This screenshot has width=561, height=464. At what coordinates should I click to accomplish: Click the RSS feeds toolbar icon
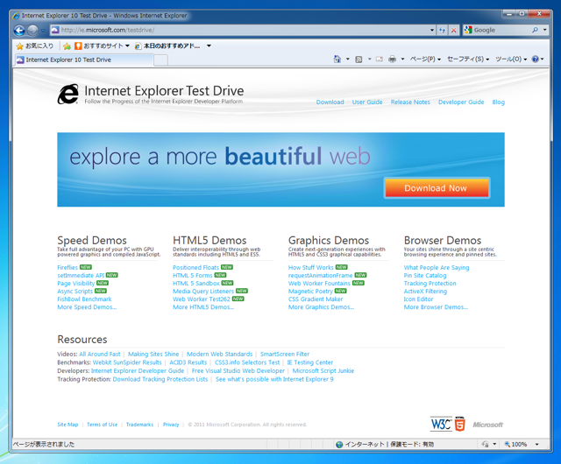point(359,60)
